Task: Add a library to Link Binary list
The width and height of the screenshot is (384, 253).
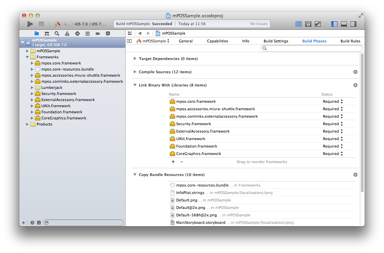Action: click(173, 162)
